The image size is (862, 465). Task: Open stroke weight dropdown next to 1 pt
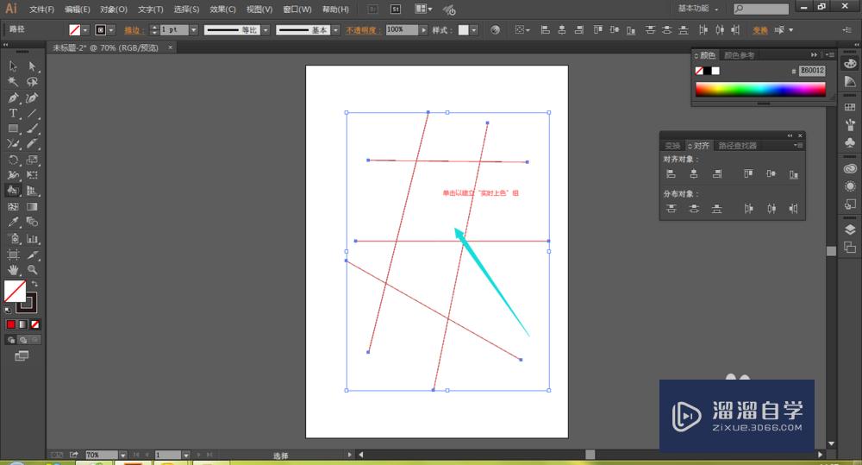[193, 29]
